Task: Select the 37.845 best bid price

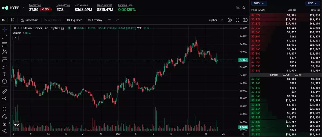Action: coord(255,79)
